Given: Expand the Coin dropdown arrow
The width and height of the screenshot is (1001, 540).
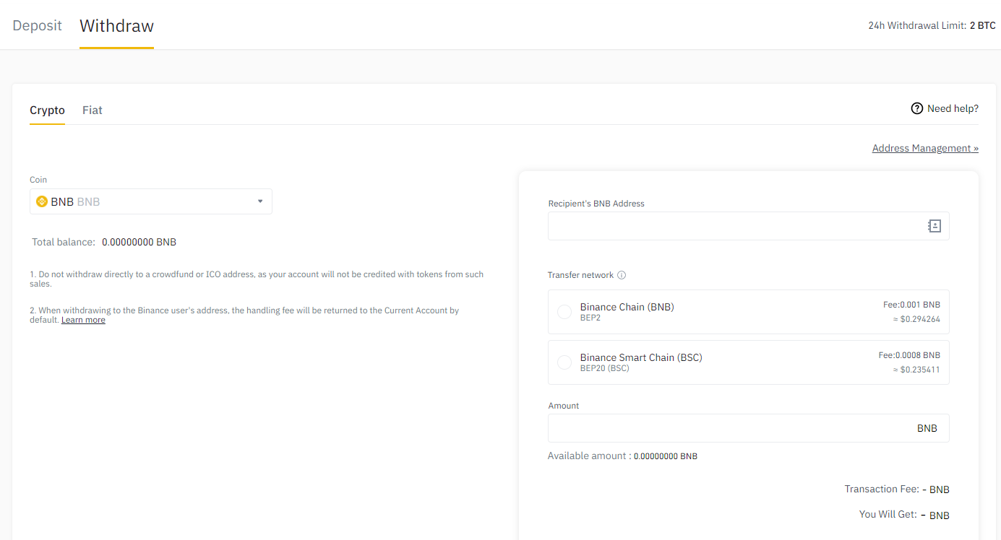Looking at the screenshot, I should [260, 201].
